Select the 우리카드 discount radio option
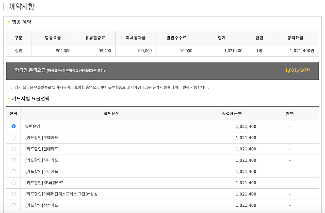 click(x=13, y=171)
